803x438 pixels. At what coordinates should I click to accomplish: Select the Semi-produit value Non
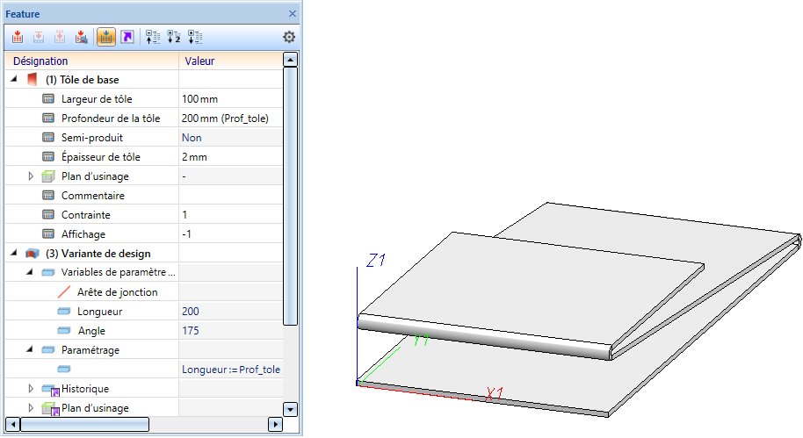click(192, 138)
